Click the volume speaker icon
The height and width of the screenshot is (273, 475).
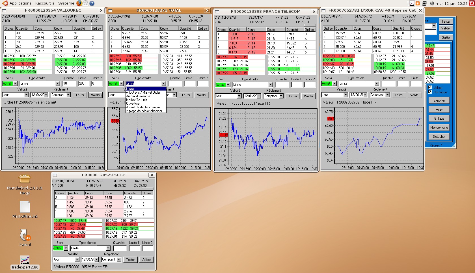tap(432, 3)
